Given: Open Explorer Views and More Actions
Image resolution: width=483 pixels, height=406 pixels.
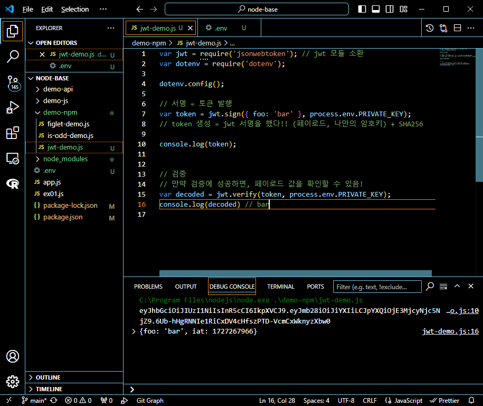Looking at the screenshot, I should point(111,28).
